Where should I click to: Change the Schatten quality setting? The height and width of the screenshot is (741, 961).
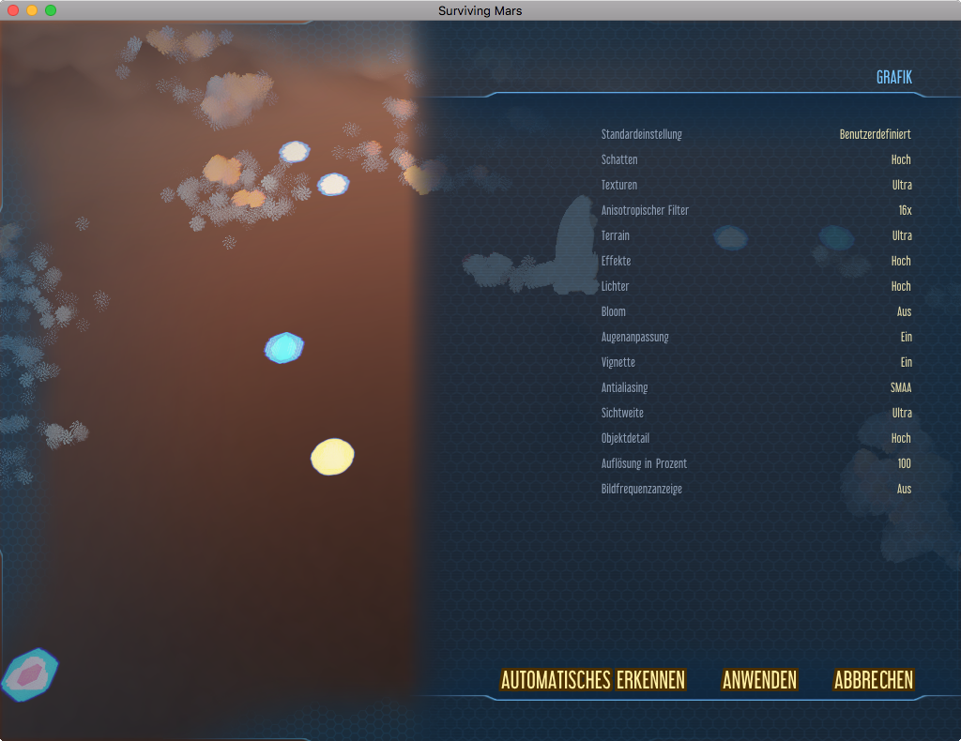(x=756, y=159)
